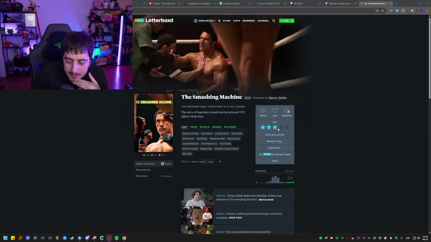
Task: Bookmark this page with star icon
Action: (x=383, y=10)
